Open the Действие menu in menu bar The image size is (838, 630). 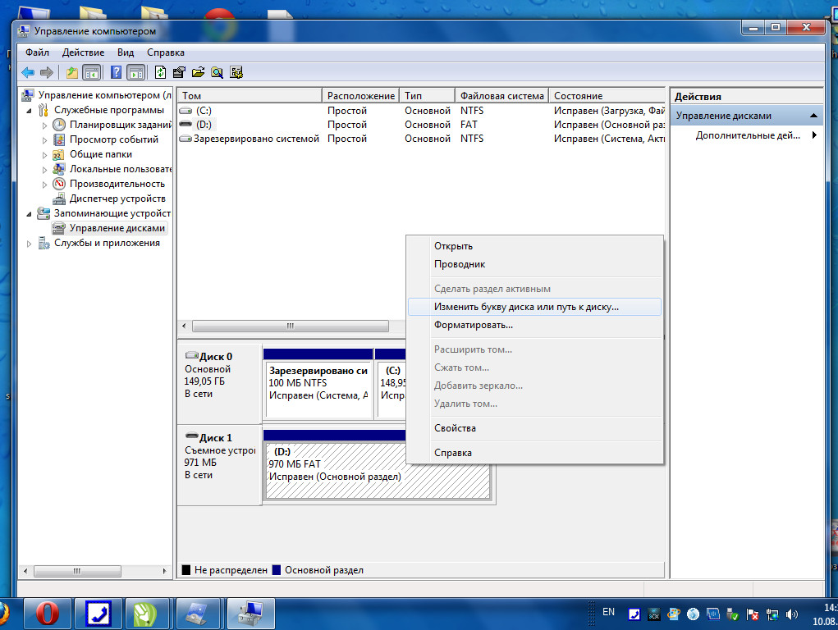83,52
